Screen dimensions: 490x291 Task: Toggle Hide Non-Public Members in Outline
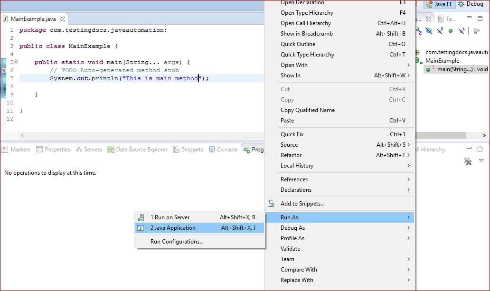[x=450, y=30]
